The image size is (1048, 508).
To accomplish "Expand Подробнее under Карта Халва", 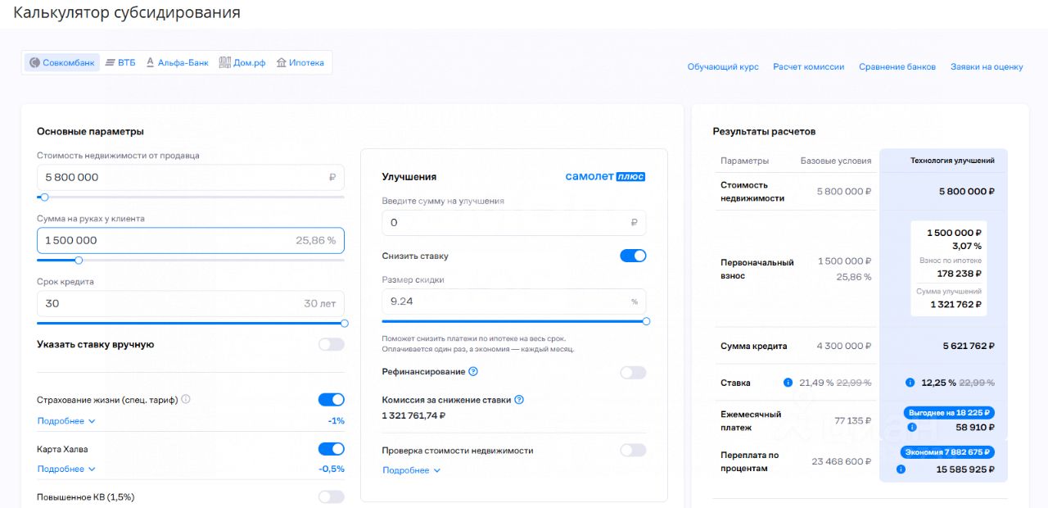I will [66, 469].
